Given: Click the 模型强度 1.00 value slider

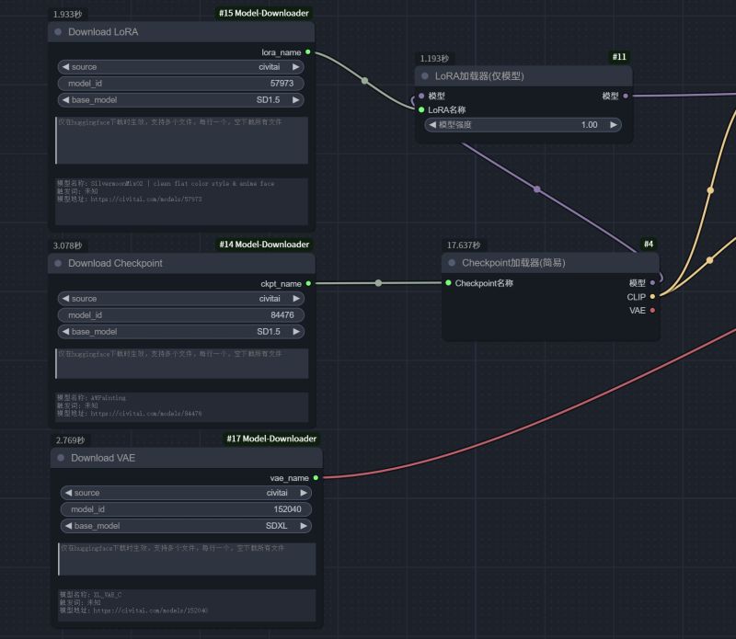Looking at the screenshot, I should click(x=523, y=125).
